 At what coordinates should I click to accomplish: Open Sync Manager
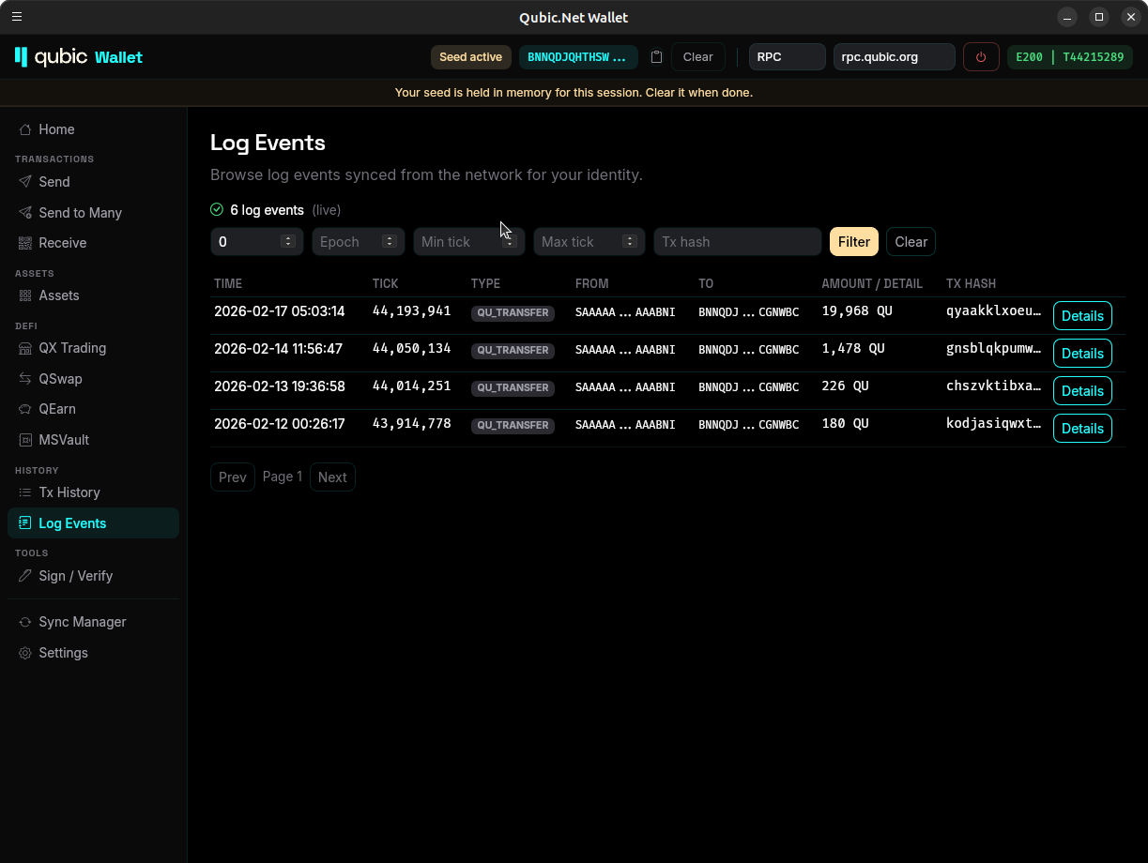82,622
